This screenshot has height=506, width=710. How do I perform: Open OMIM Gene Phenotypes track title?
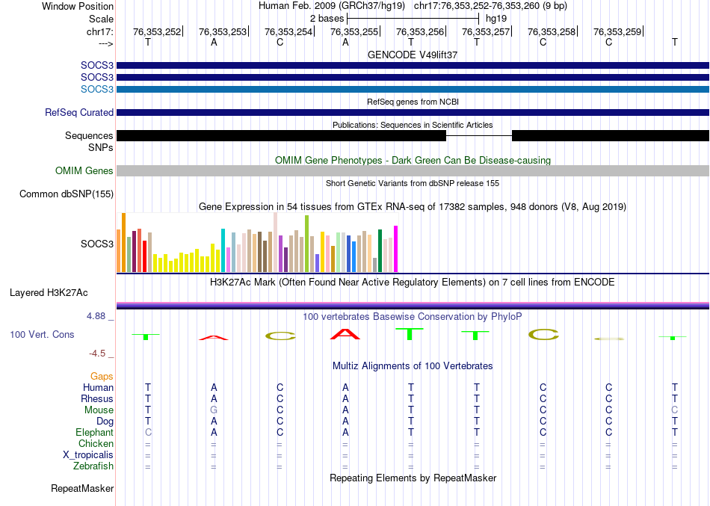click(x=413, y=161)
